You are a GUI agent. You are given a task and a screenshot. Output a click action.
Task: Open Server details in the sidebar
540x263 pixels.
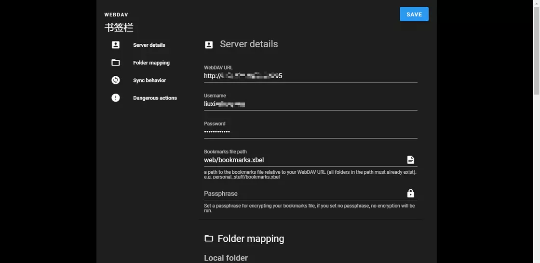(x=149, y=45)
